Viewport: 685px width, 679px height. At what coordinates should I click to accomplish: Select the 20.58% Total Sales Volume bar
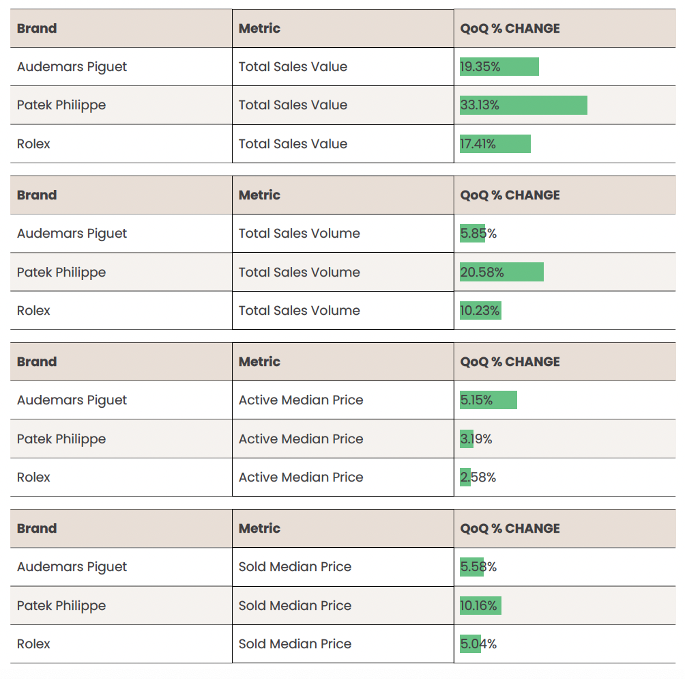coord(501,273)
